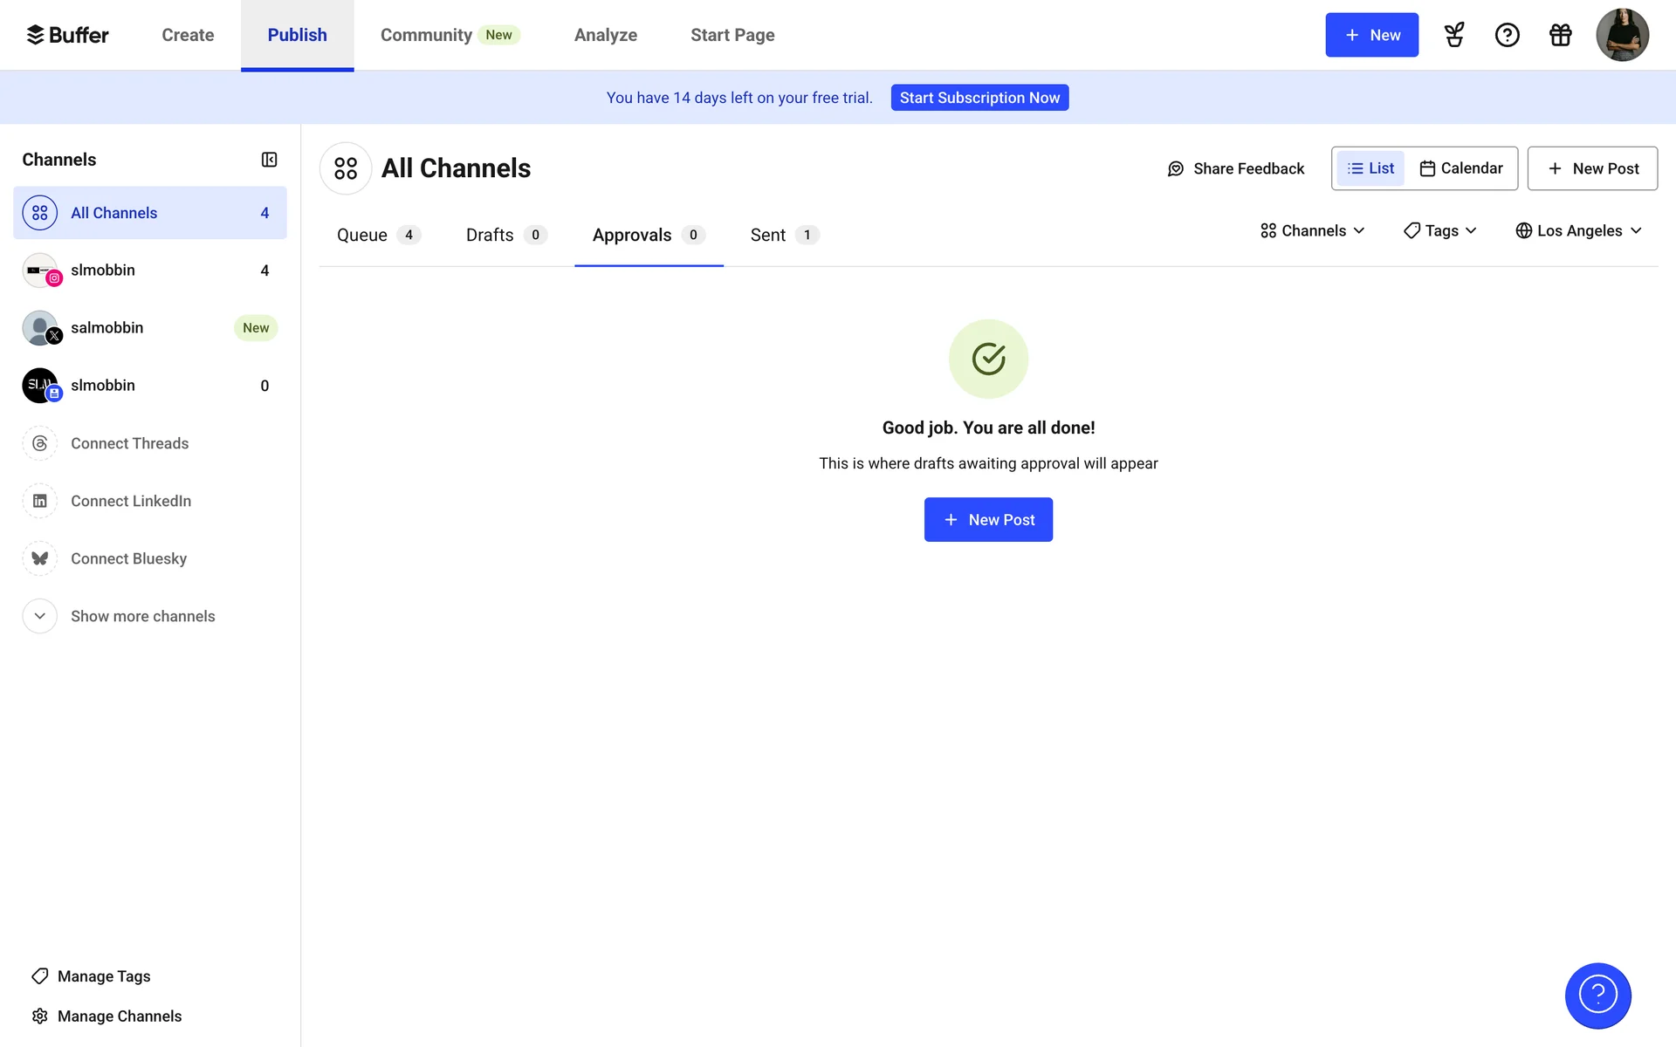The image size is (1676, 1047).
Task: Click the Connect Bluesky butterfly icon
Action: pyautogui.click(x=40, y=558)
